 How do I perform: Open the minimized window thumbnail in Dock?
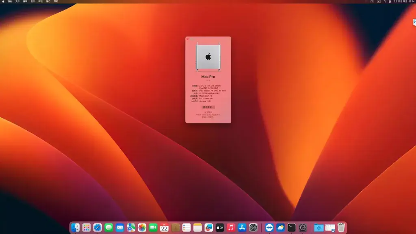pos(330,227)
